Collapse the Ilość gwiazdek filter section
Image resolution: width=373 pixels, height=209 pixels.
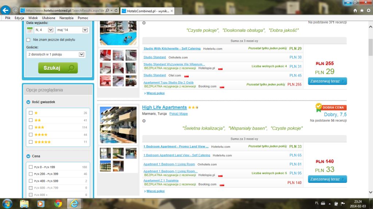pos(28,102)
